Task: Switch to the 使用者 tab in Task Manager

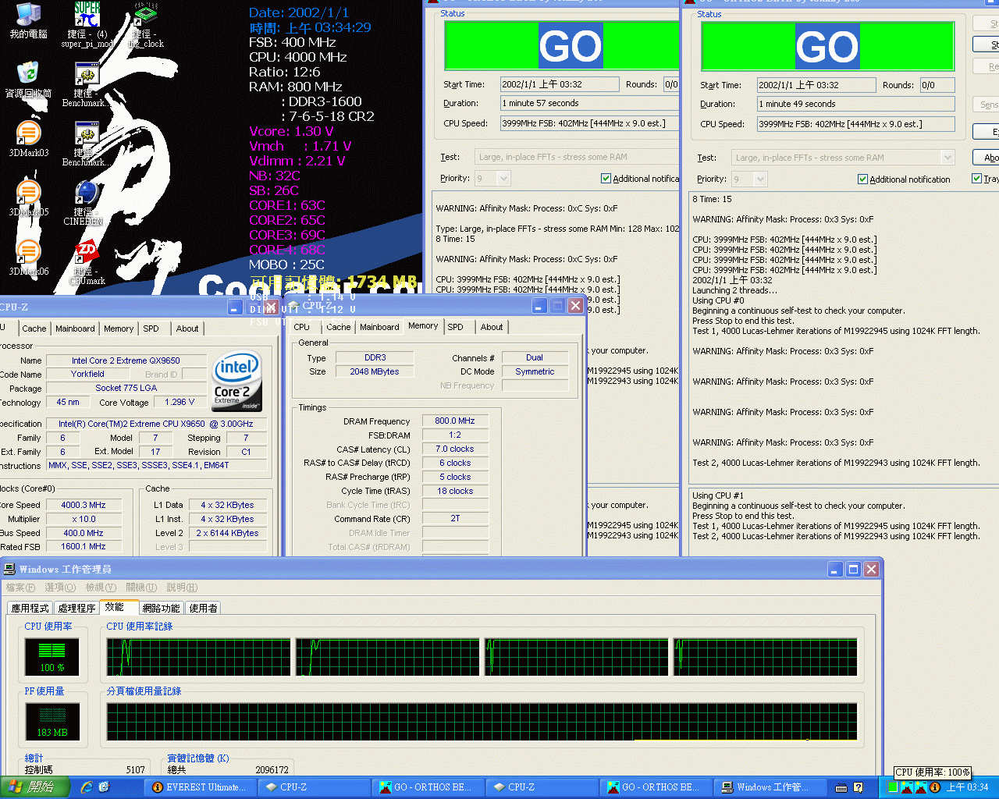Action: click(203, 608)
